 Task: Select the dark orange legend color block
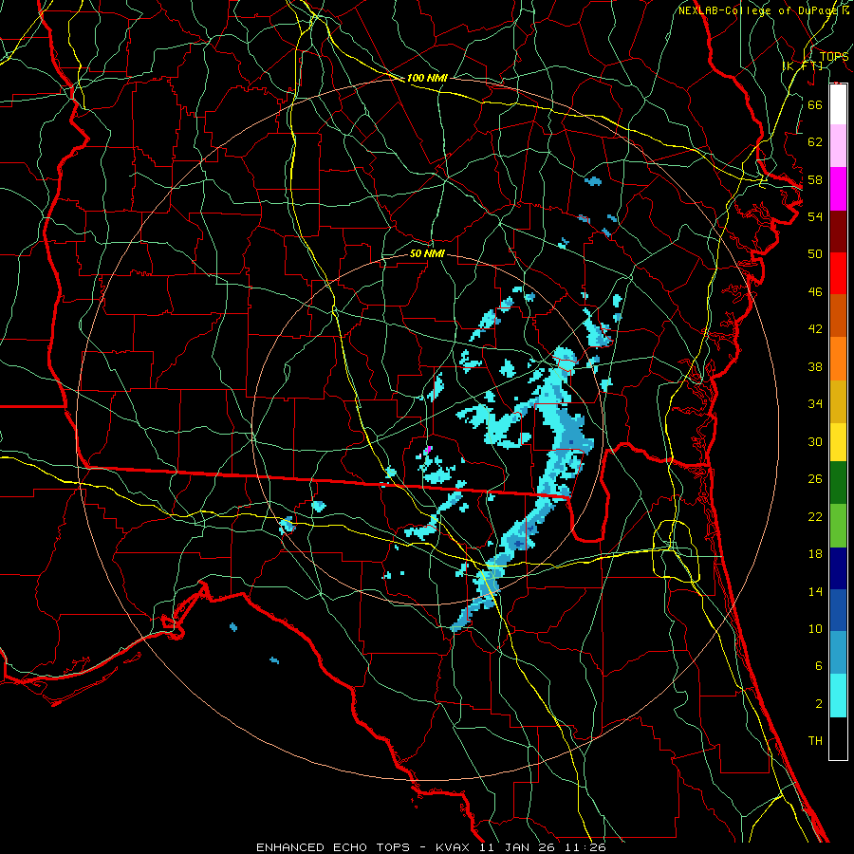pyautogui.click(x=838, y=316)
